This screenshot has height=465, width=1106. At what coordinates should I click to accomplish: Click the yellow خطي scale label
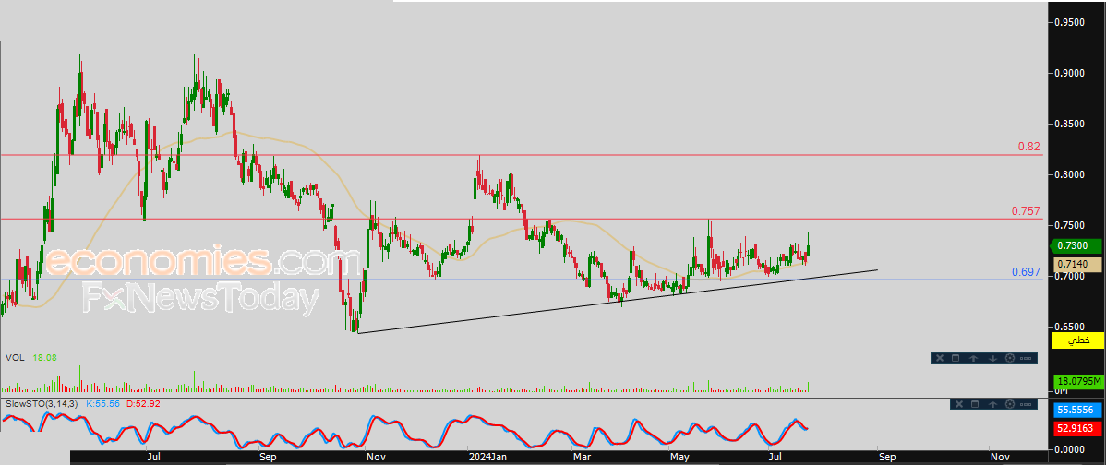pyautogui.click(x=1077, y=340)
